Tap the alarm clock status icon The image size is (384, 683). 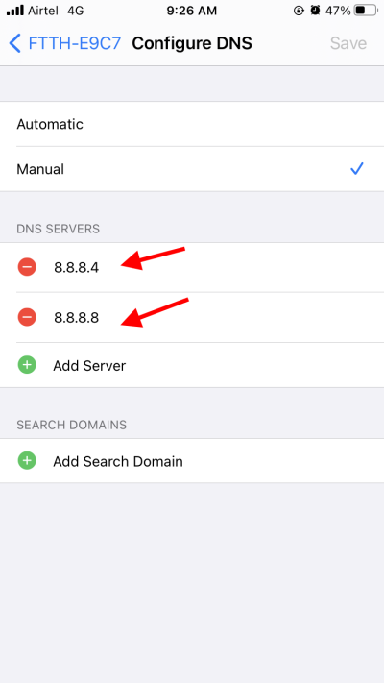coord(315,11)
